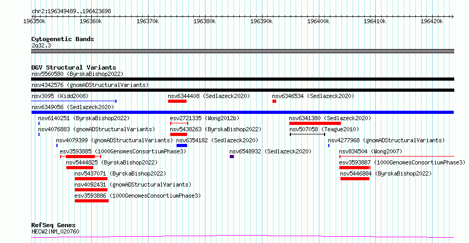The width and height of the screenshot is (469, 243).
Task: Click the red bracketed feature under esv2721335
Action: (x=179, y=123)
